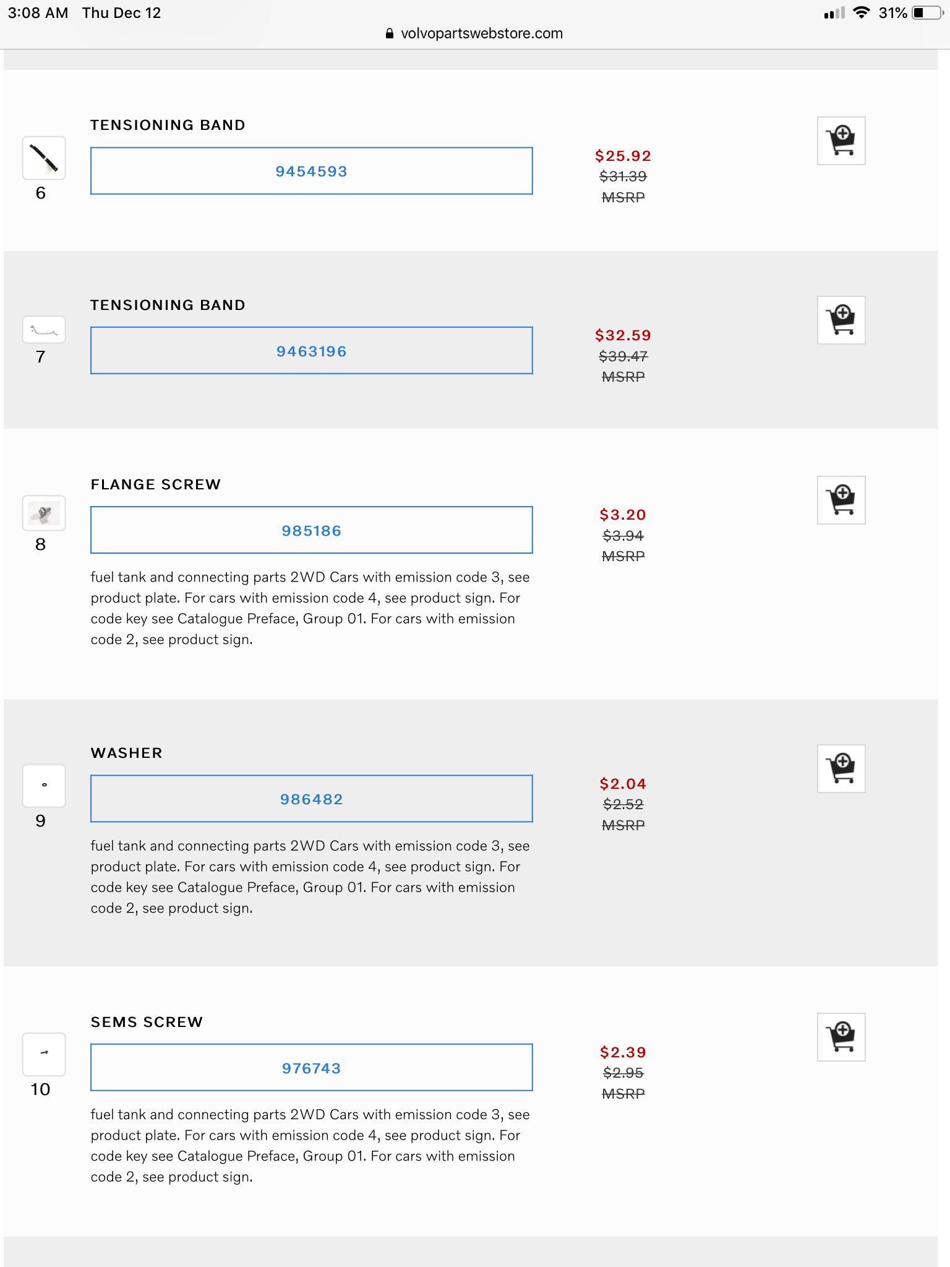The image size is (950, 1267).
Task: Add Tensioning Band 9454593 to cart
Action: pos(841,141)
